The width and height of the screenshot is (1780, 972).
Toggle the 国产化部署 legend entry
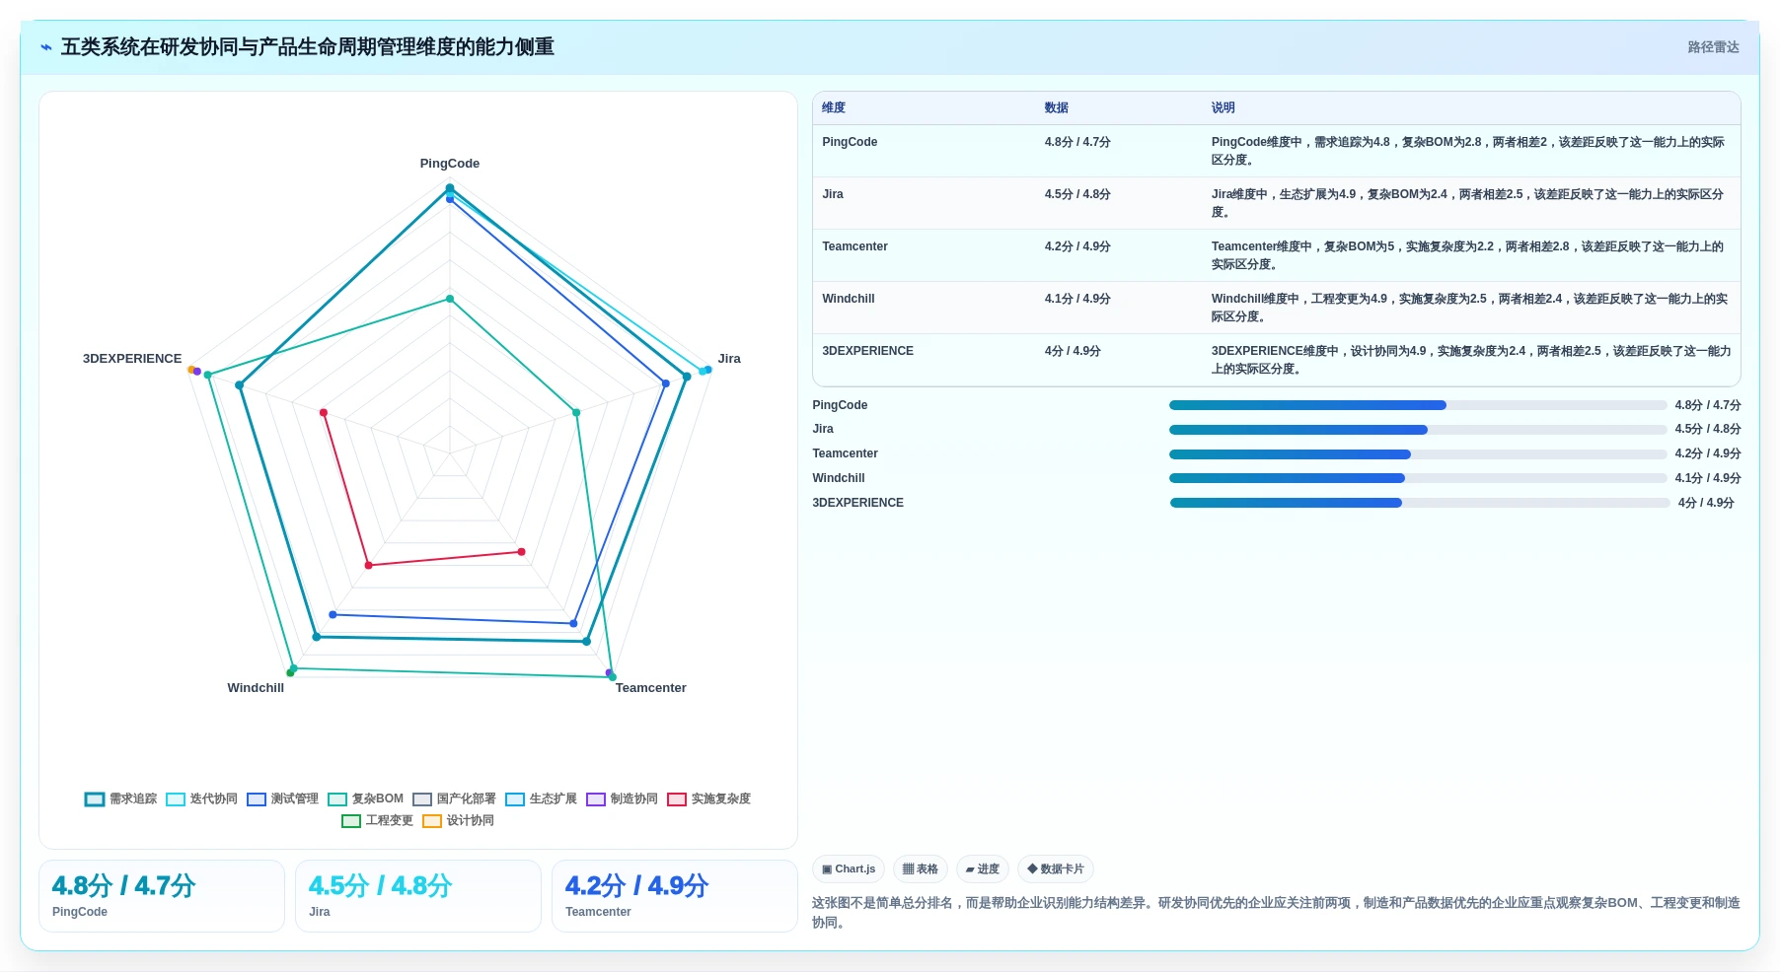click(455, 799)
